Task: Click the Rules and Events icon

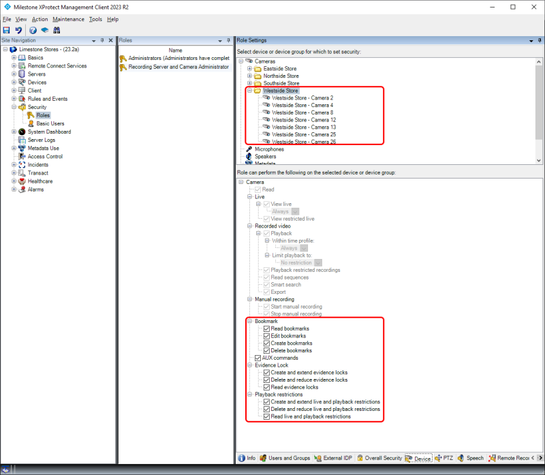Action: click(x=22, y=99)
